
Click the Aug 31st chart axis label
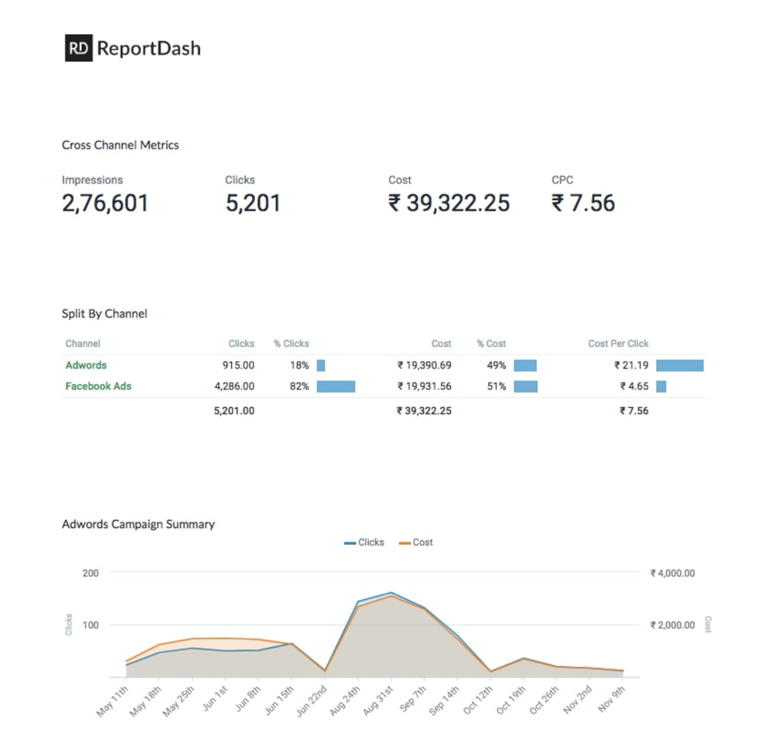(x=379, y=700)
